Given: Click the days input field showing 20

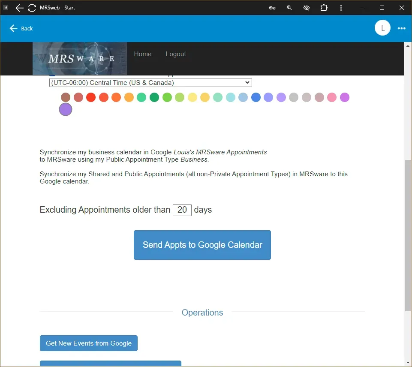Looking at the screenshot, I should pos(182,210).
